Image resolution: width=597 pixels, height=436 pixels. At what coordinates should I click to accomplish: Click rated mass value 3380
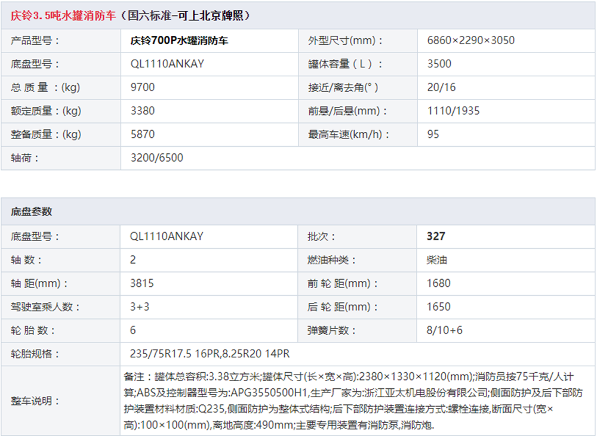(x=143, y=111)
